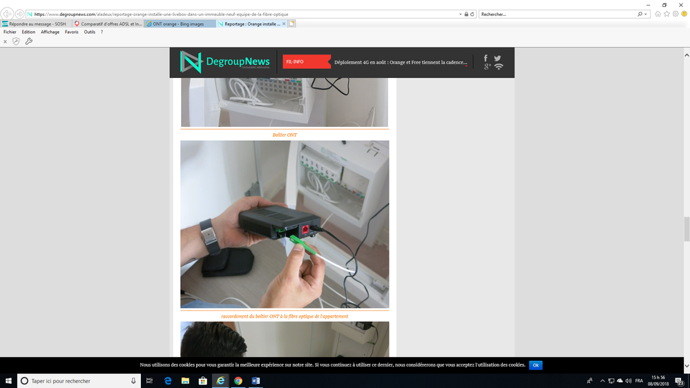690x388 pixels.
Task: Click the Google+ icon in site header
Action: 487,67
